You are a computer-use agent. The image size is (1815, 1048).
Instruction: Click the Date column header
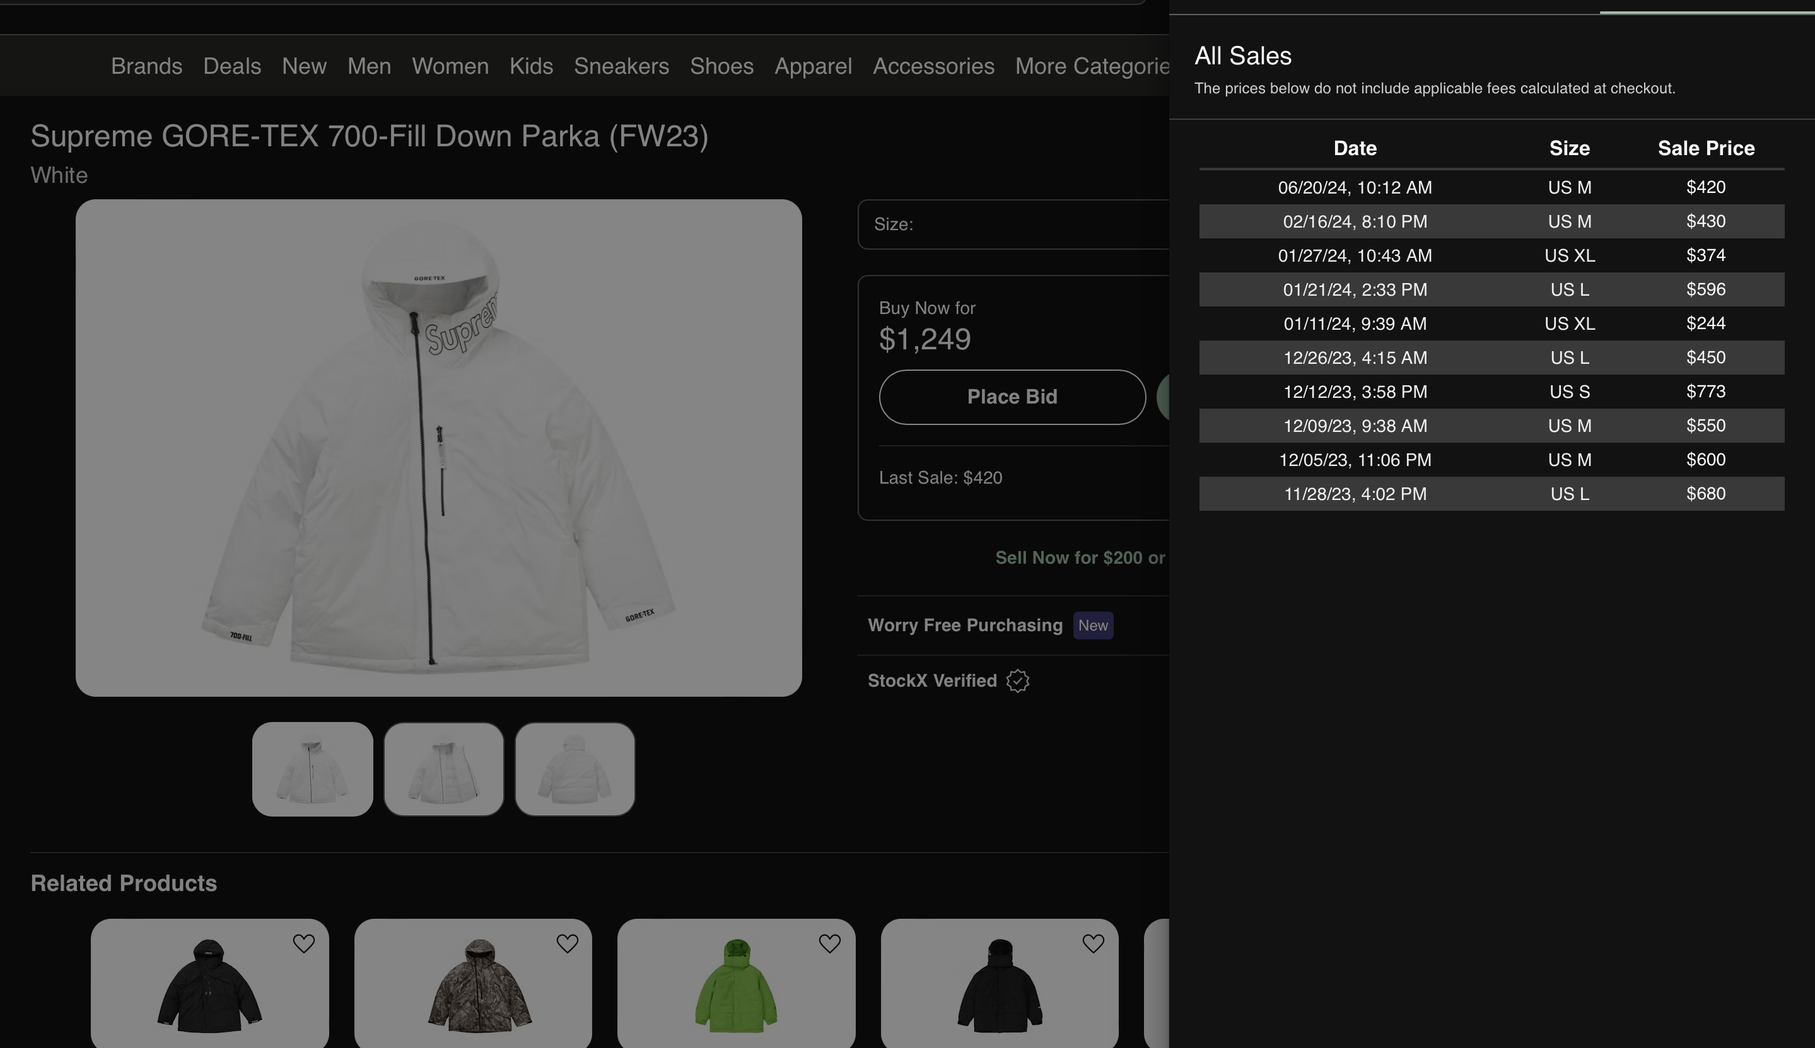(x=1355, y=148)
